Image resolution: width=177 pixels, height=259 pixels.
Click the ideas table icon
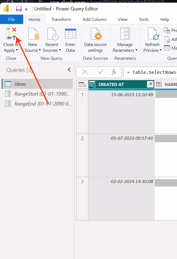click(8, 84)
